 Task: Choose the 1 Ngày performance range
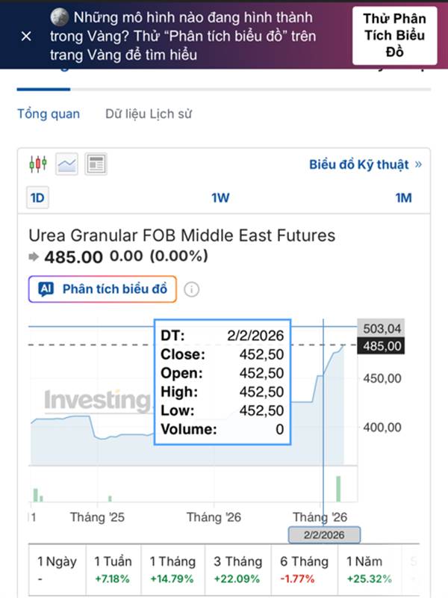tap(57, 568)
